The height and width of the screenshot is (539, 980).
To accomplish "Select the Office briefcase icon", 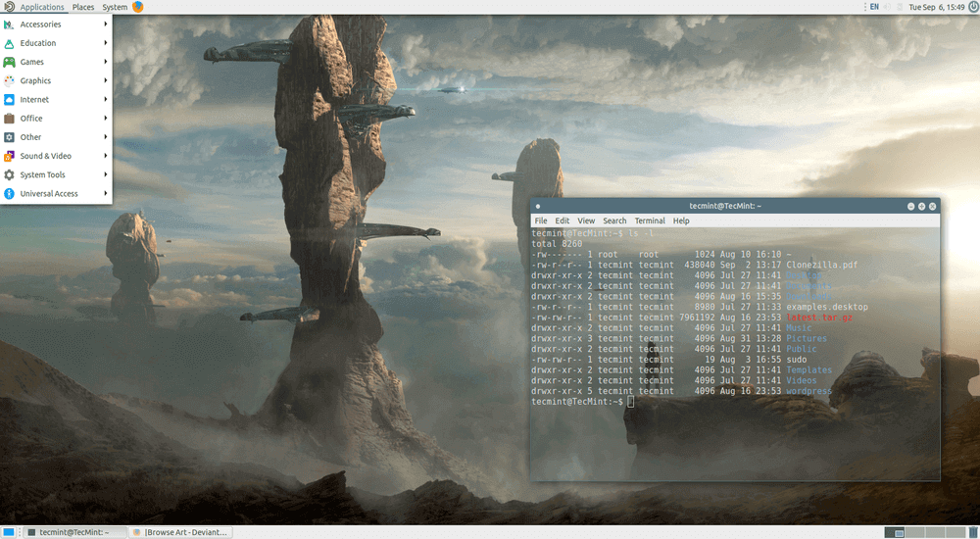I will [9, 119].
